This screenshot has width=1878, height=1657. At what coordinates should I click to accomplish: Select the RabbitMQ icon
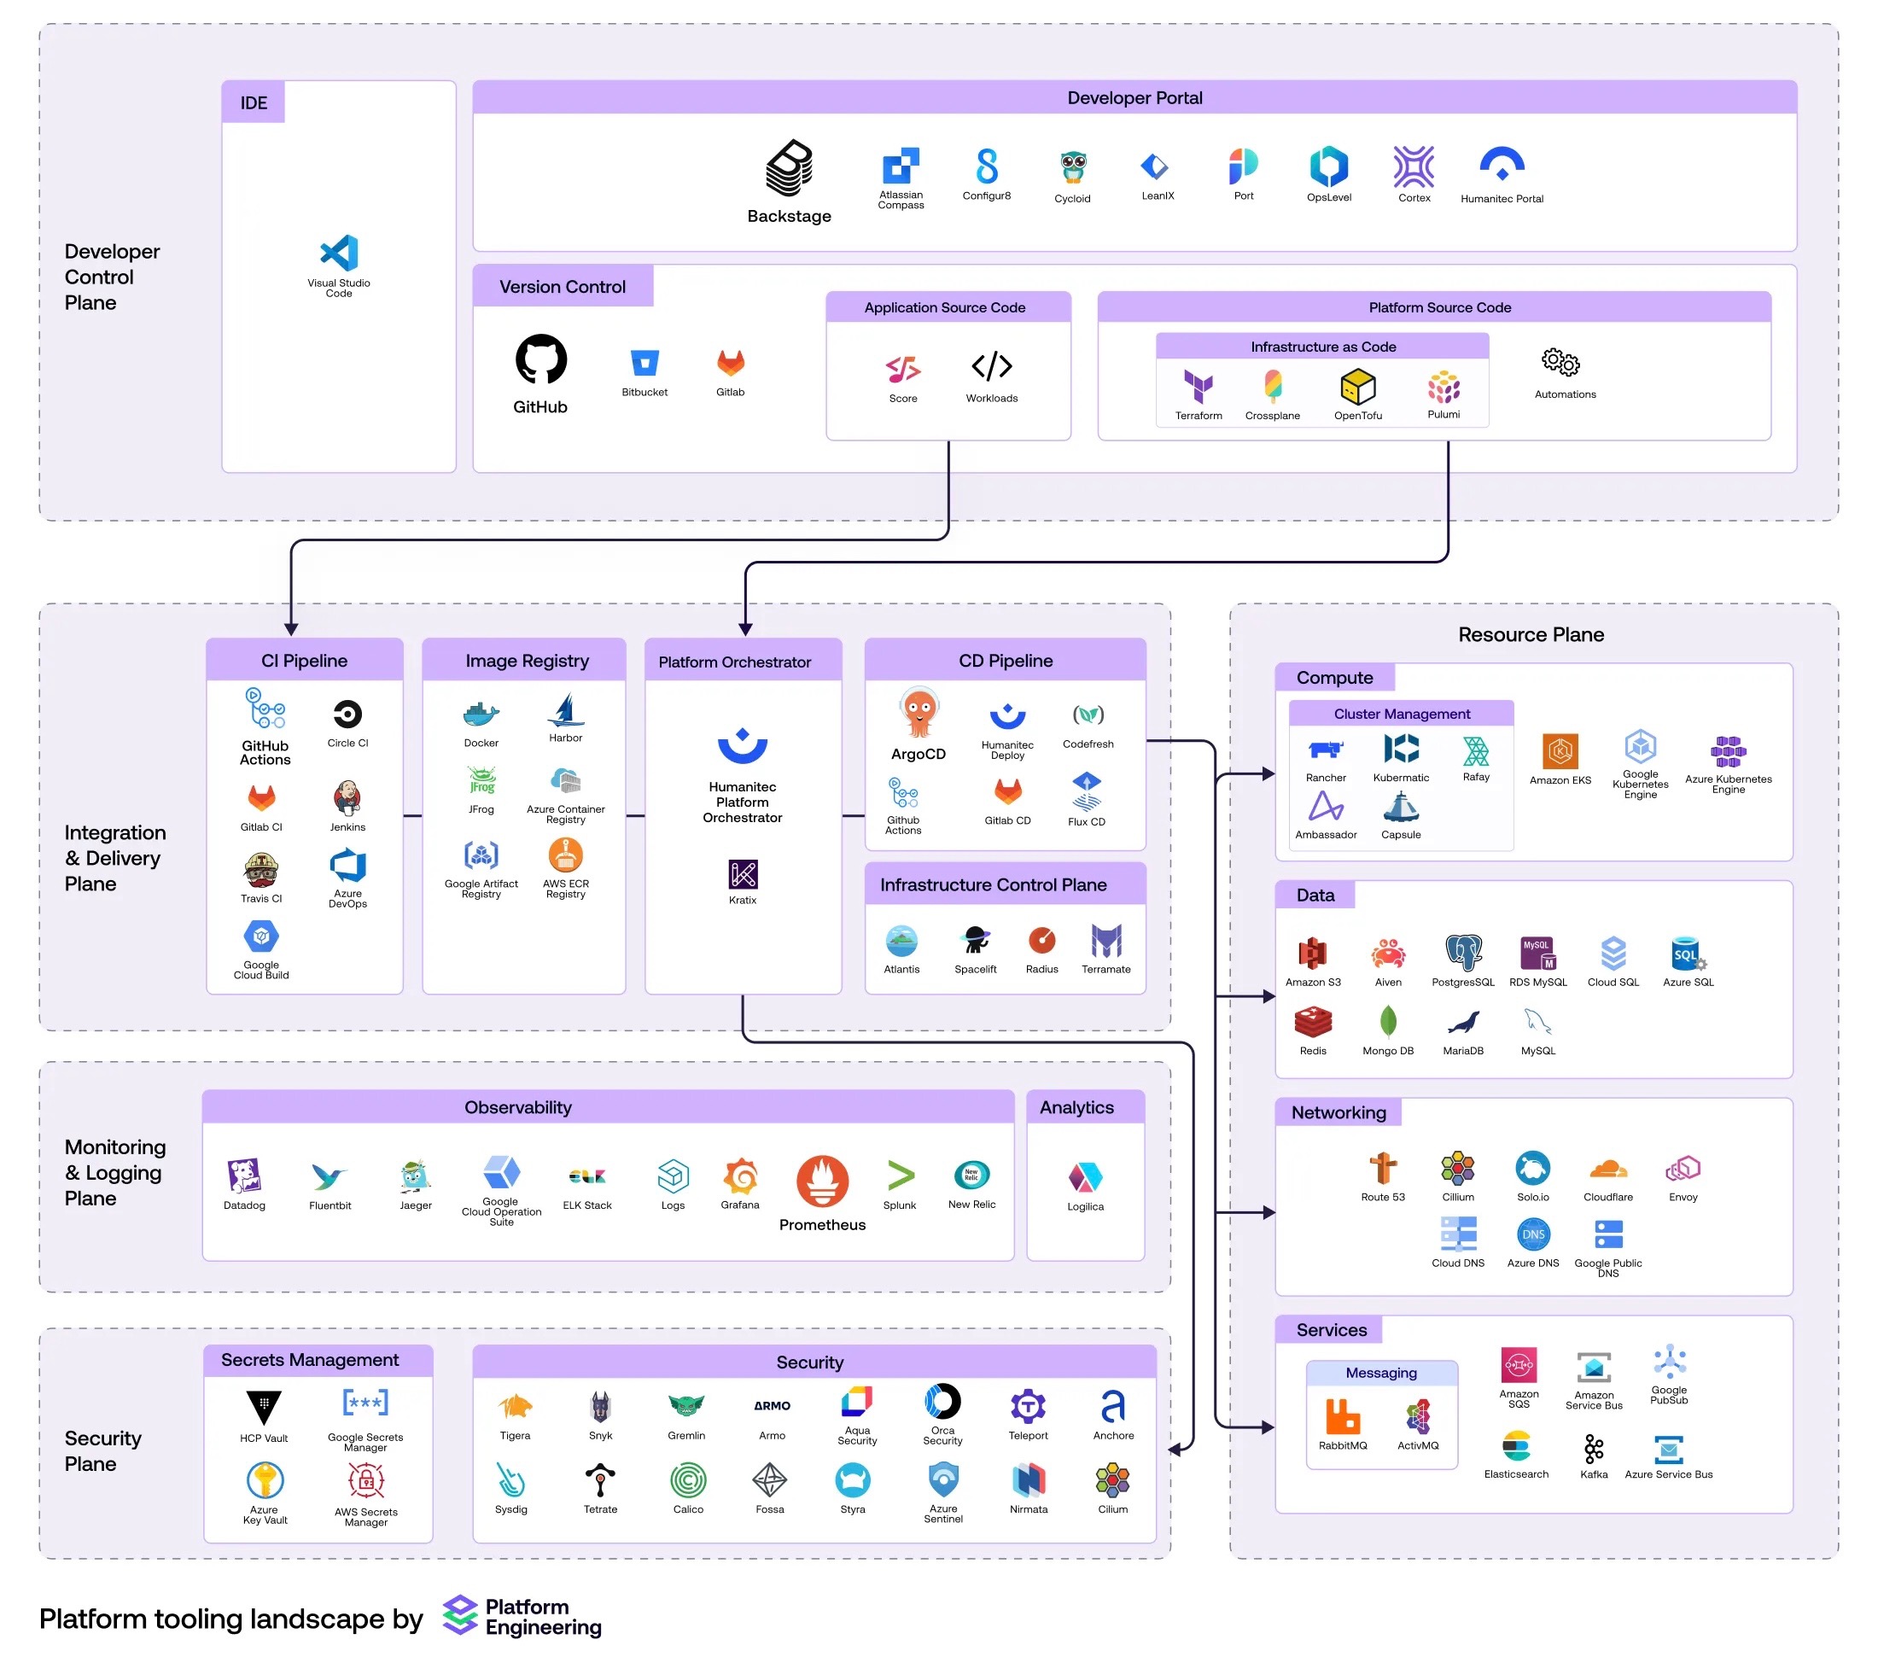pyautogui.click(x=1343, y=1416)
